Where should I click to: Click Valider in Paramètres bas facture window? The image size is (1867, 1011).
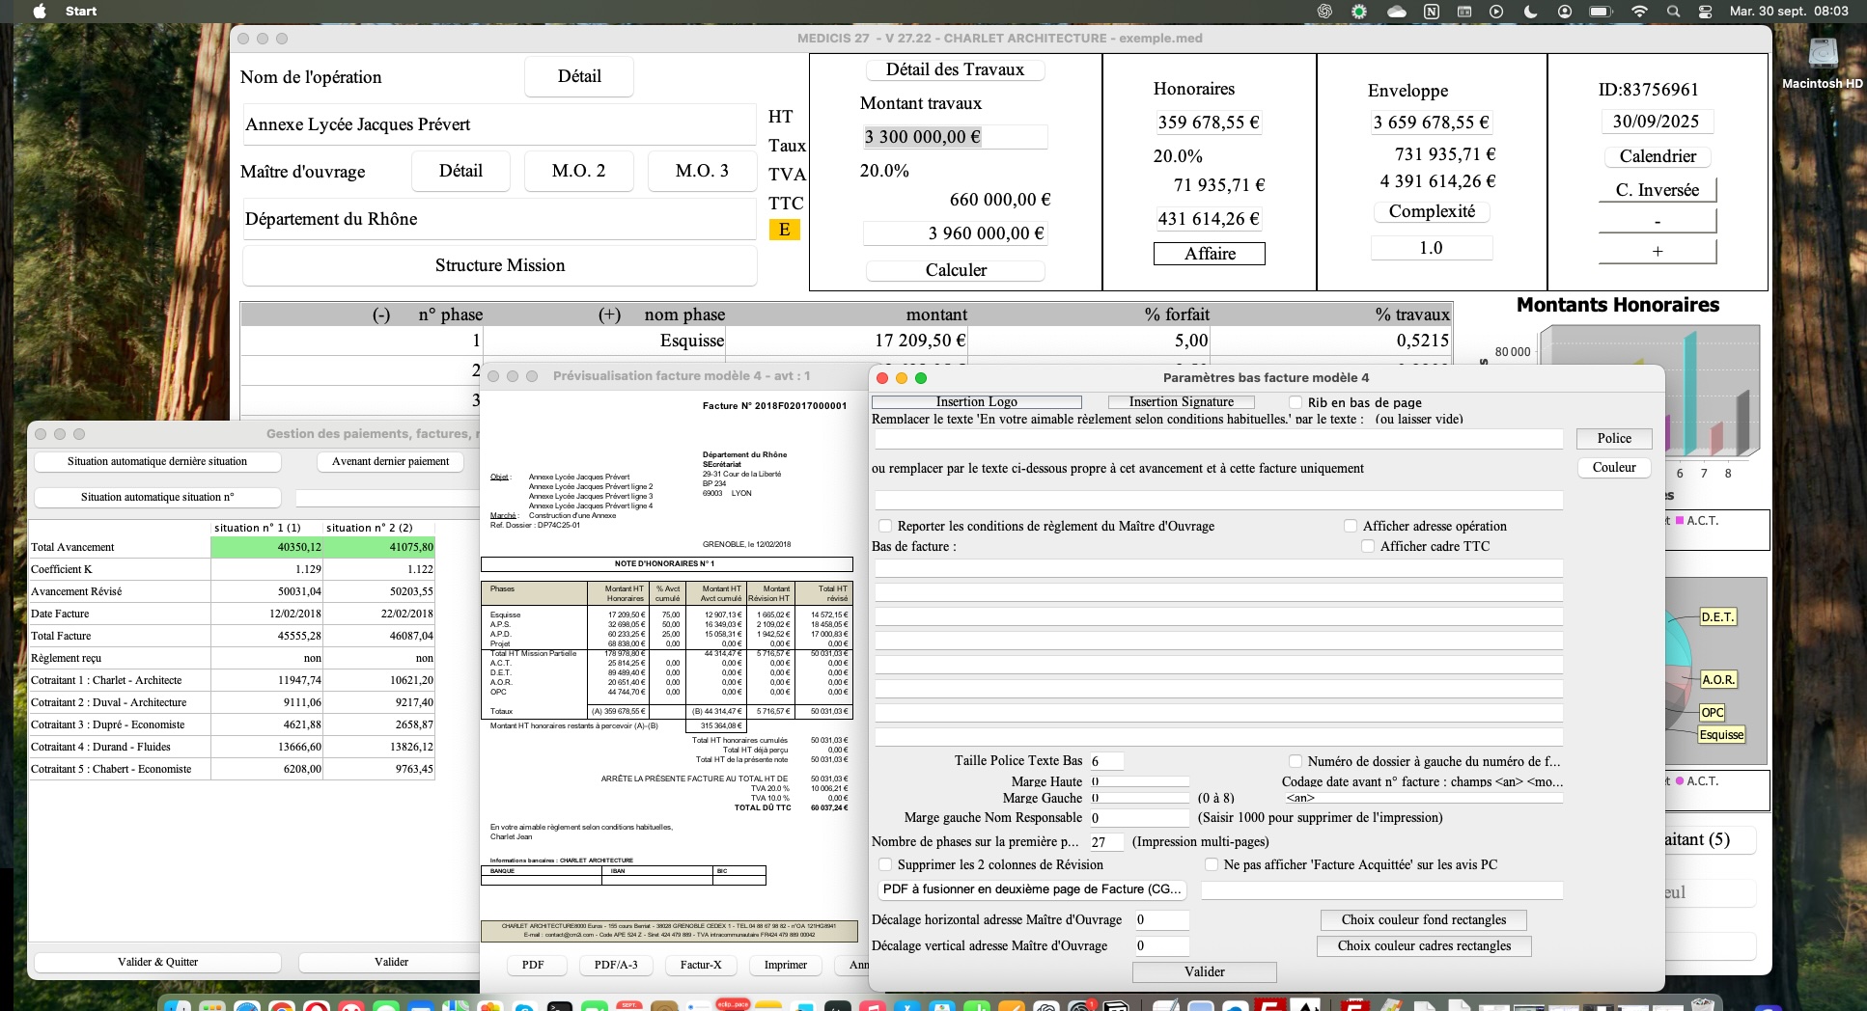pos(1204,972)
